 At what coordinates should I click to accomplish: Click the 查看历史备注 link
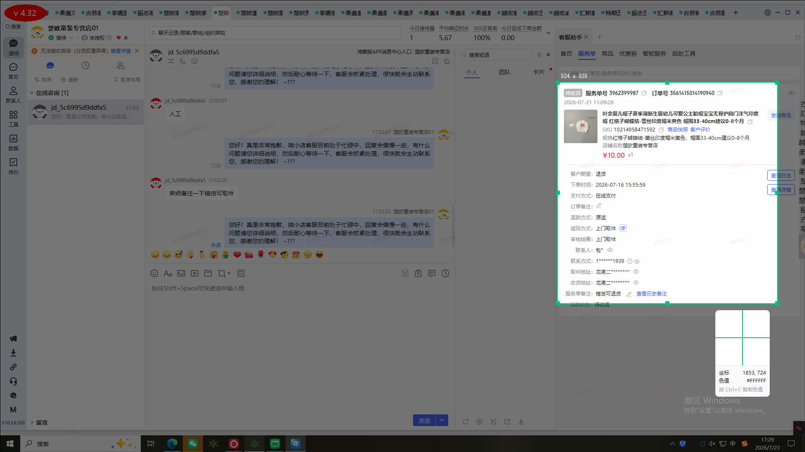652,294
